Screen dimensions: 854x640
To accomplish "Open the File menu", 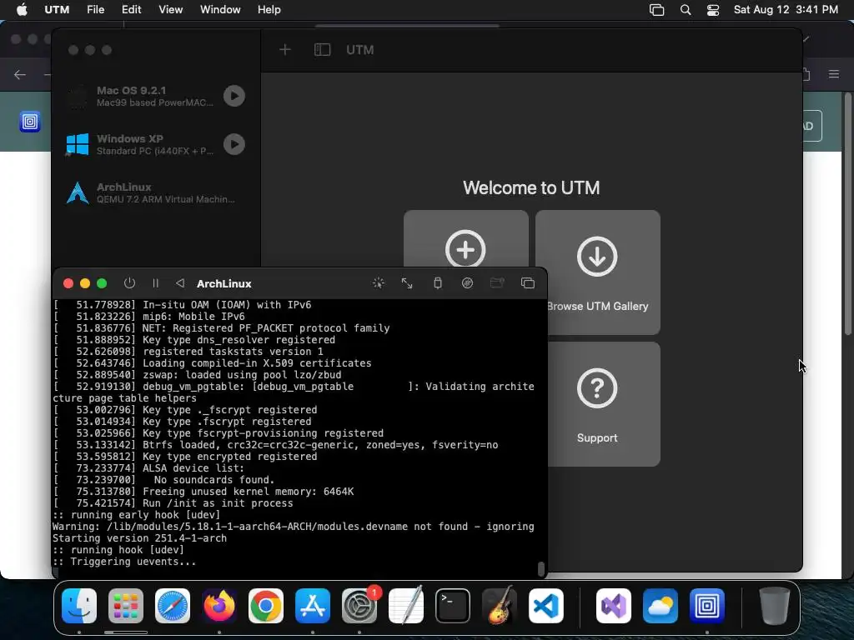I will click(x=95, y=9).
